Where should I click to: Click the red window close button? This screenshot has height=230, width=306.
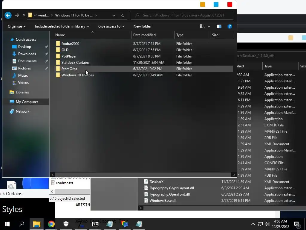230,4
